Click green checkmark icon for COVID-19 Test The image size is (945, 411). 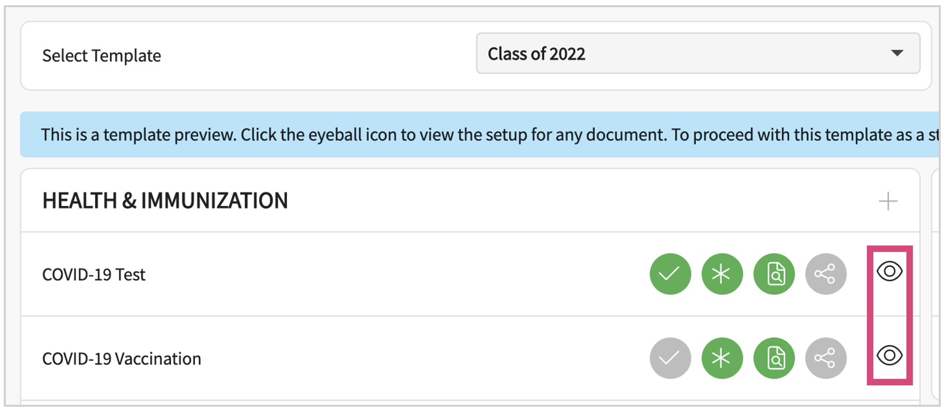(x=670, y=274)
